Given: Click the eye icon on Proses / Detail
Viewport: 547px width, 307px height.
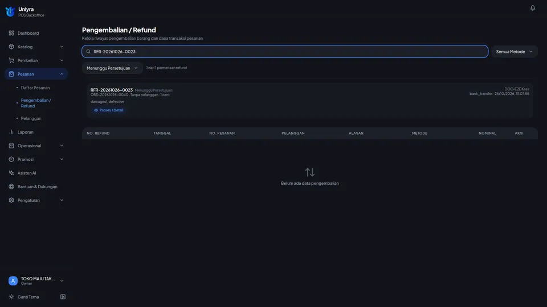Looking at the screenshot, I should point(96,110).
